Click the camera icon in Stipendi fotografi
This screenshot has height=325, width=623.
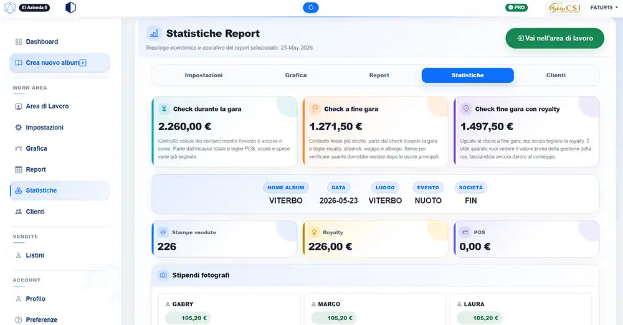point(163,275)
